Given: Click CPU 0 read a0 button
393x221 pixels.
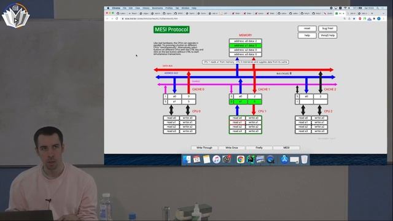Looking at the screenshot, I should (x=171, y=118).
